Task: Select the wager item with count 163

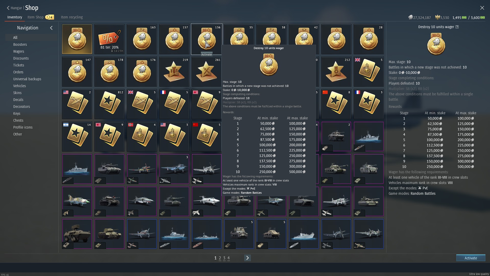Action: coord(142,39)
